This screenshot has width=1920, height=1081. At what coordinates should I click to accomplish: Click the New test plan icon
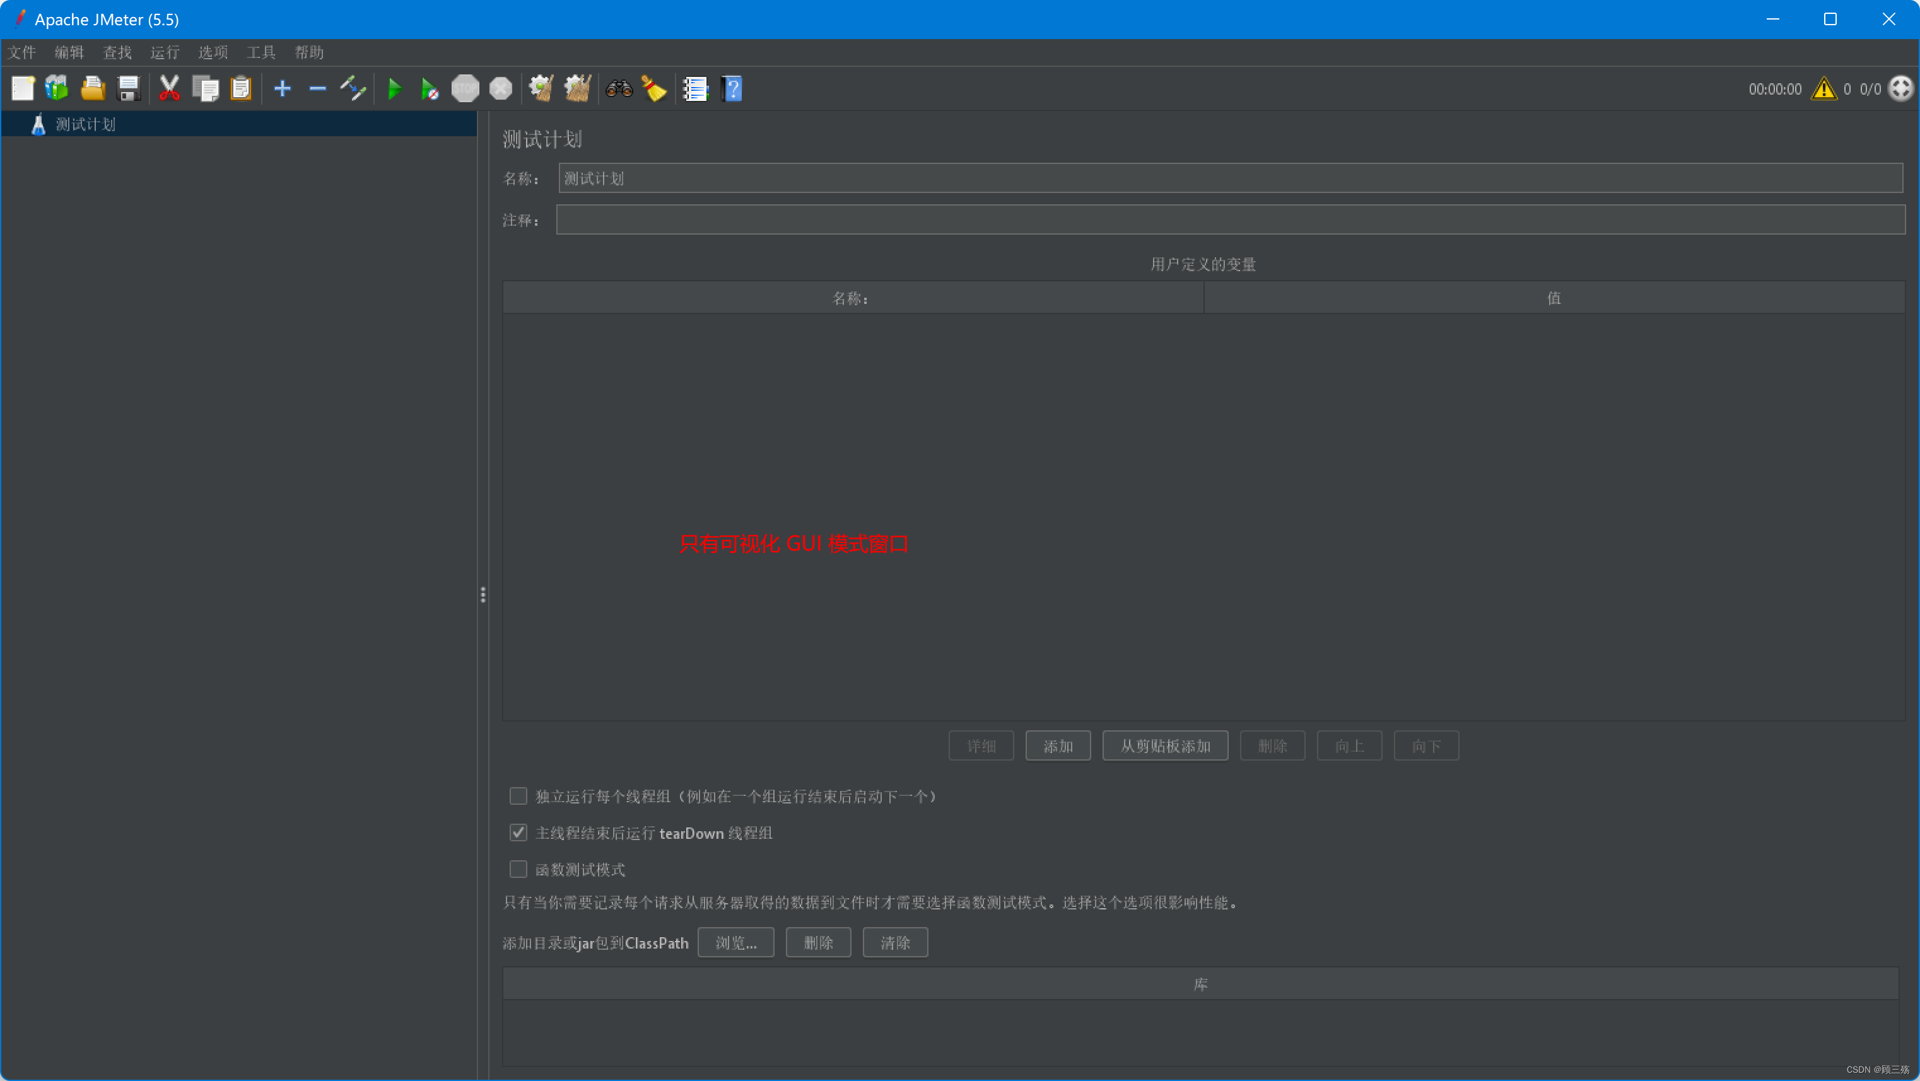(22, 89)
